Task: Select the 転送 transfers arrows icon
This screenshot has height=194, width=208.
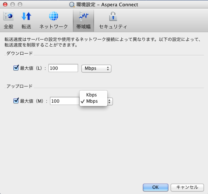Action: click(x=26, y=16)
